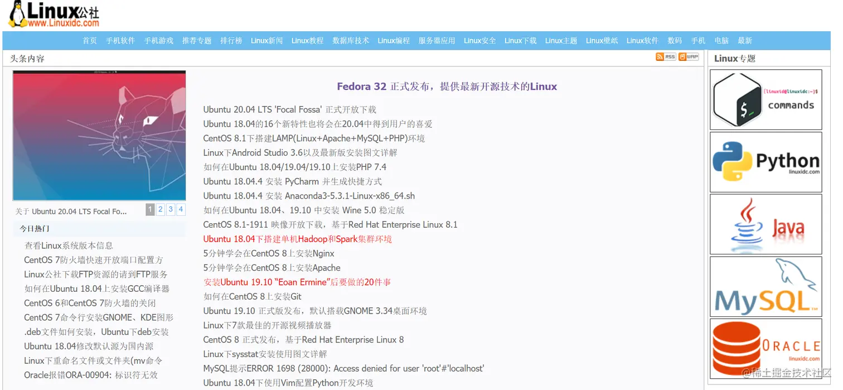Screen dimensions: 843x390
Task: Open the RSS feed icon
Action: coord(666,57)
